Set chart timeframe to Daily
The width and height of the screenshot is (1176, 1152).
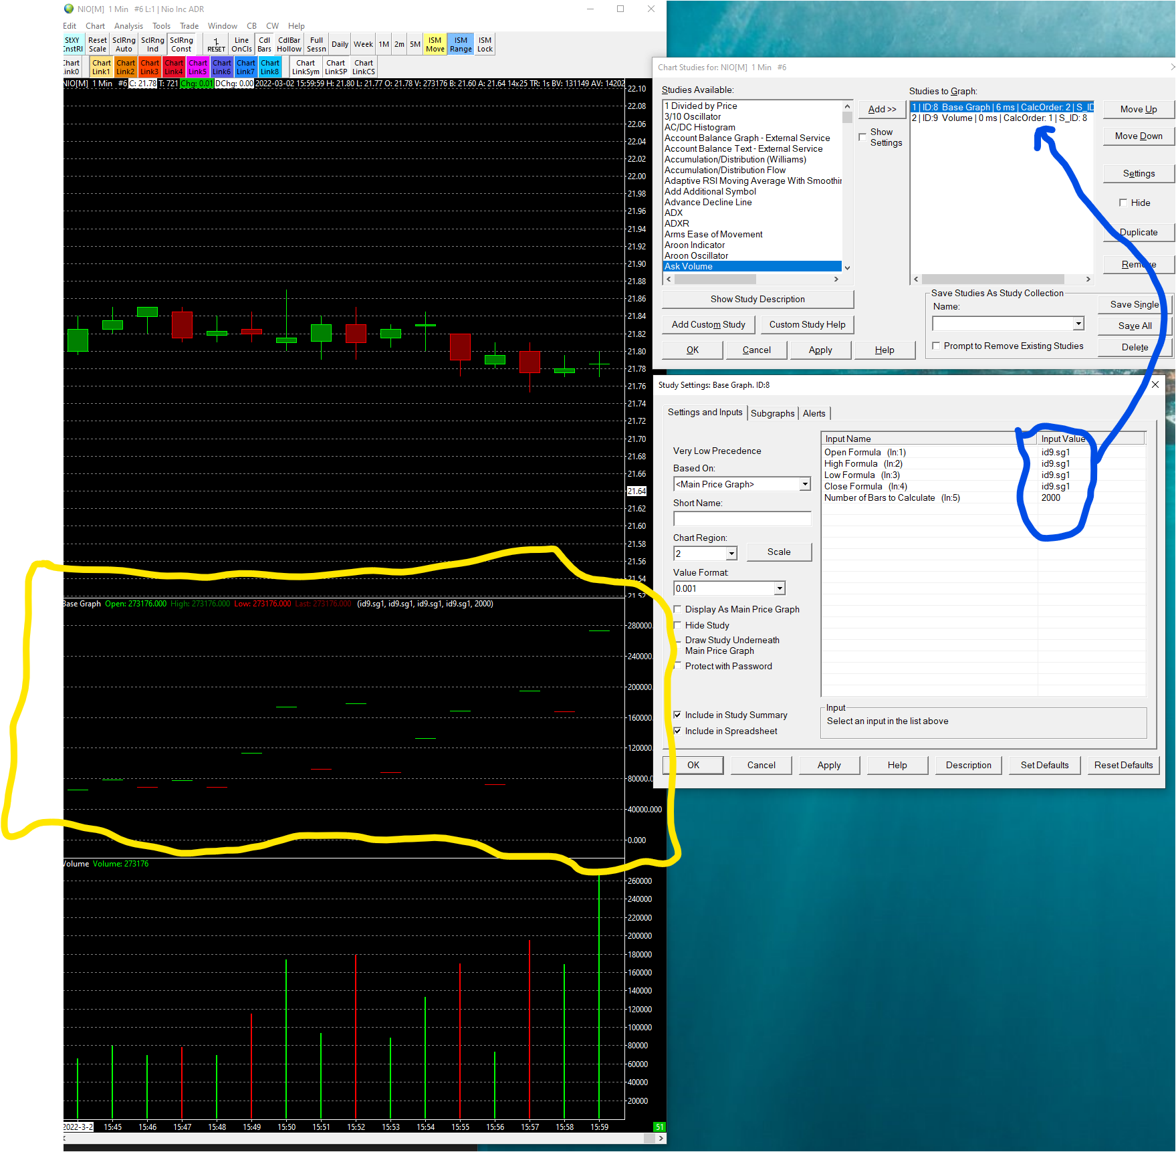click(340, 44)
